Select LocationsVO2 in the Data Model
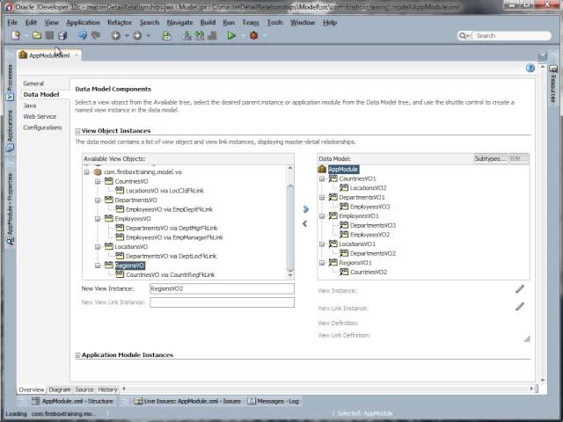This screenshot has width=563, height=422. (x=368, y=188)
